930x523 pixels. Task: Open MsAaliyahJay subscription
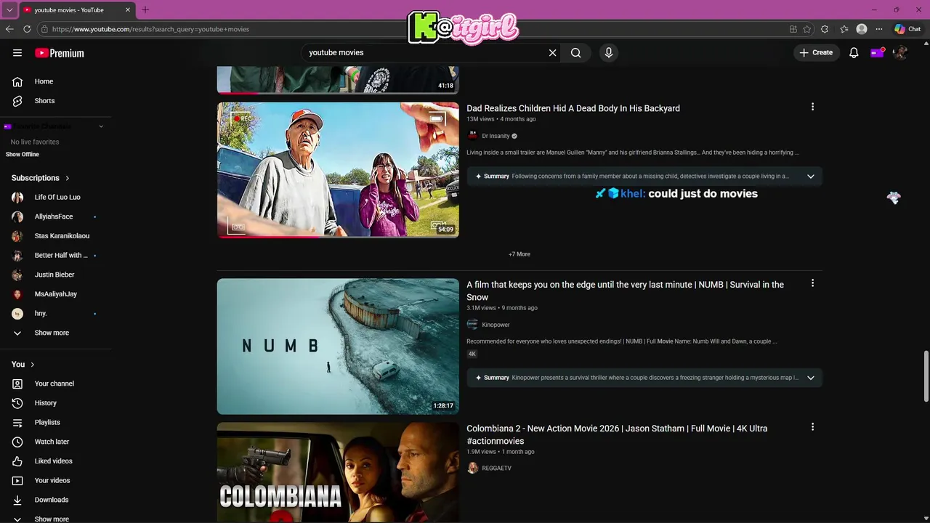[x=55, y=294]
